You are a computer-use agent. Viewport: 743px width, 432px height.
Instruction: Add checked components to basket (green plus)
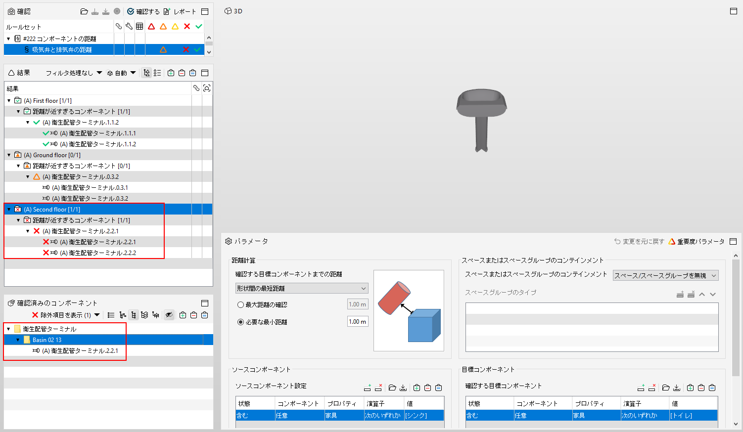pyautogui.click(x=183, y=315)
